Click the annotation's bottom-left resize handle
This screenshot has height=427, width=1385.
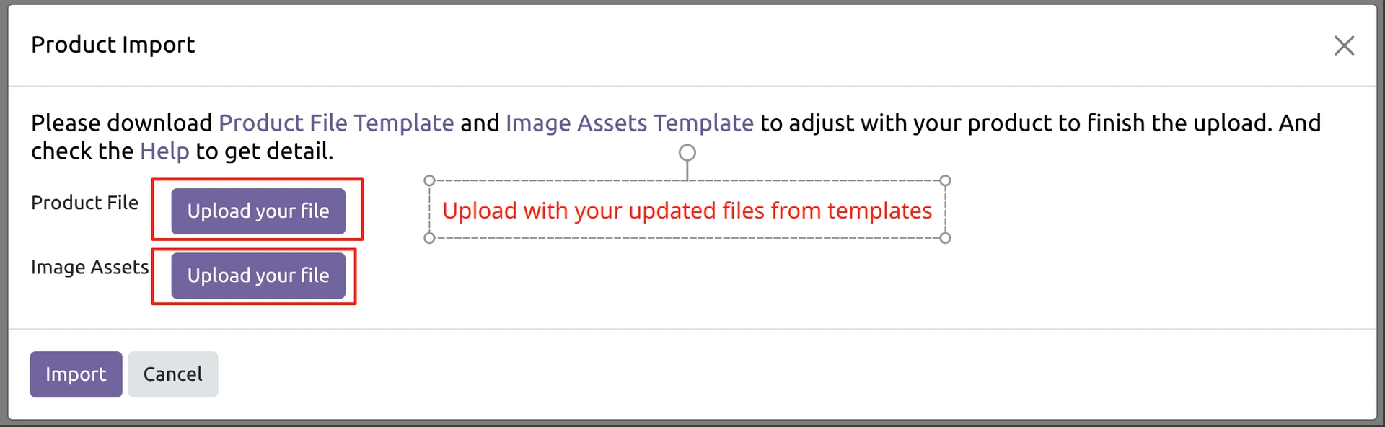[x=429, y=238]
